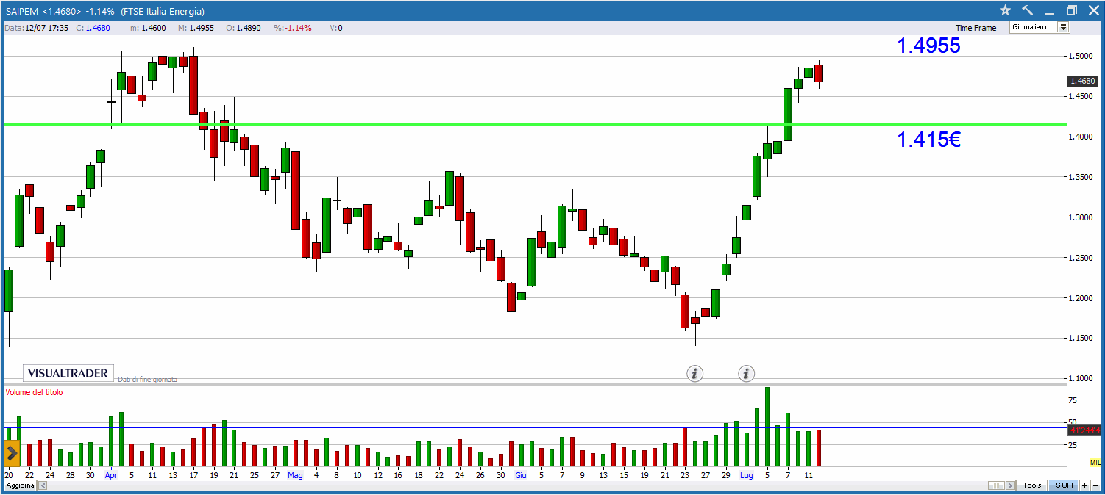Click the 'Giu' month label on time axis

click(x=521, y=475)
